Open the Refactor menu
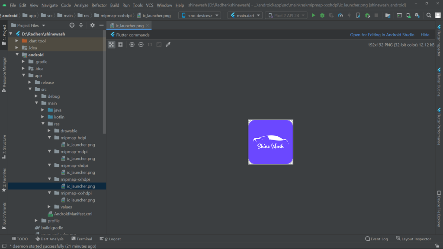Screen dimensions: 443x249 (99, 5)
